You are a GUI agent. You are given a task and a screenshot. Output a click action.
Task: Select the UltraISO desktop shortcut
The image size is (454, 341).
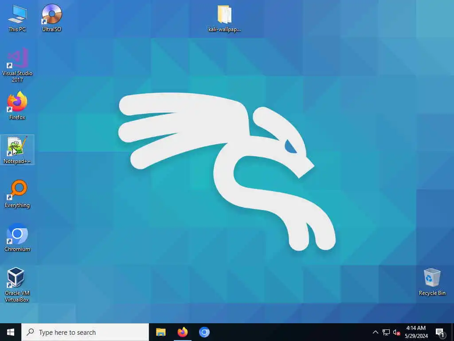(x=51, y=18)
